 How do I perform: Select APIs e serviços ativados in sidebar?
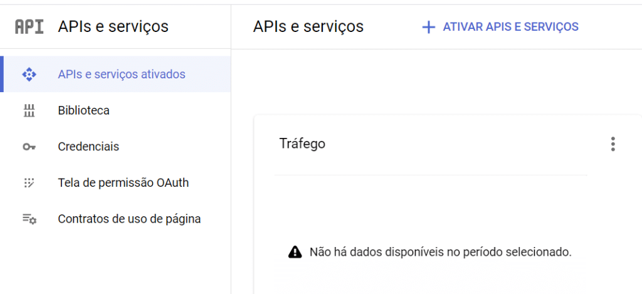tap(122, 75)
